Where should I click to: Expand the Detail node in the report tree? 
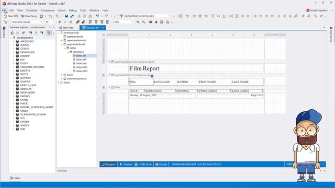click(62, 75)
